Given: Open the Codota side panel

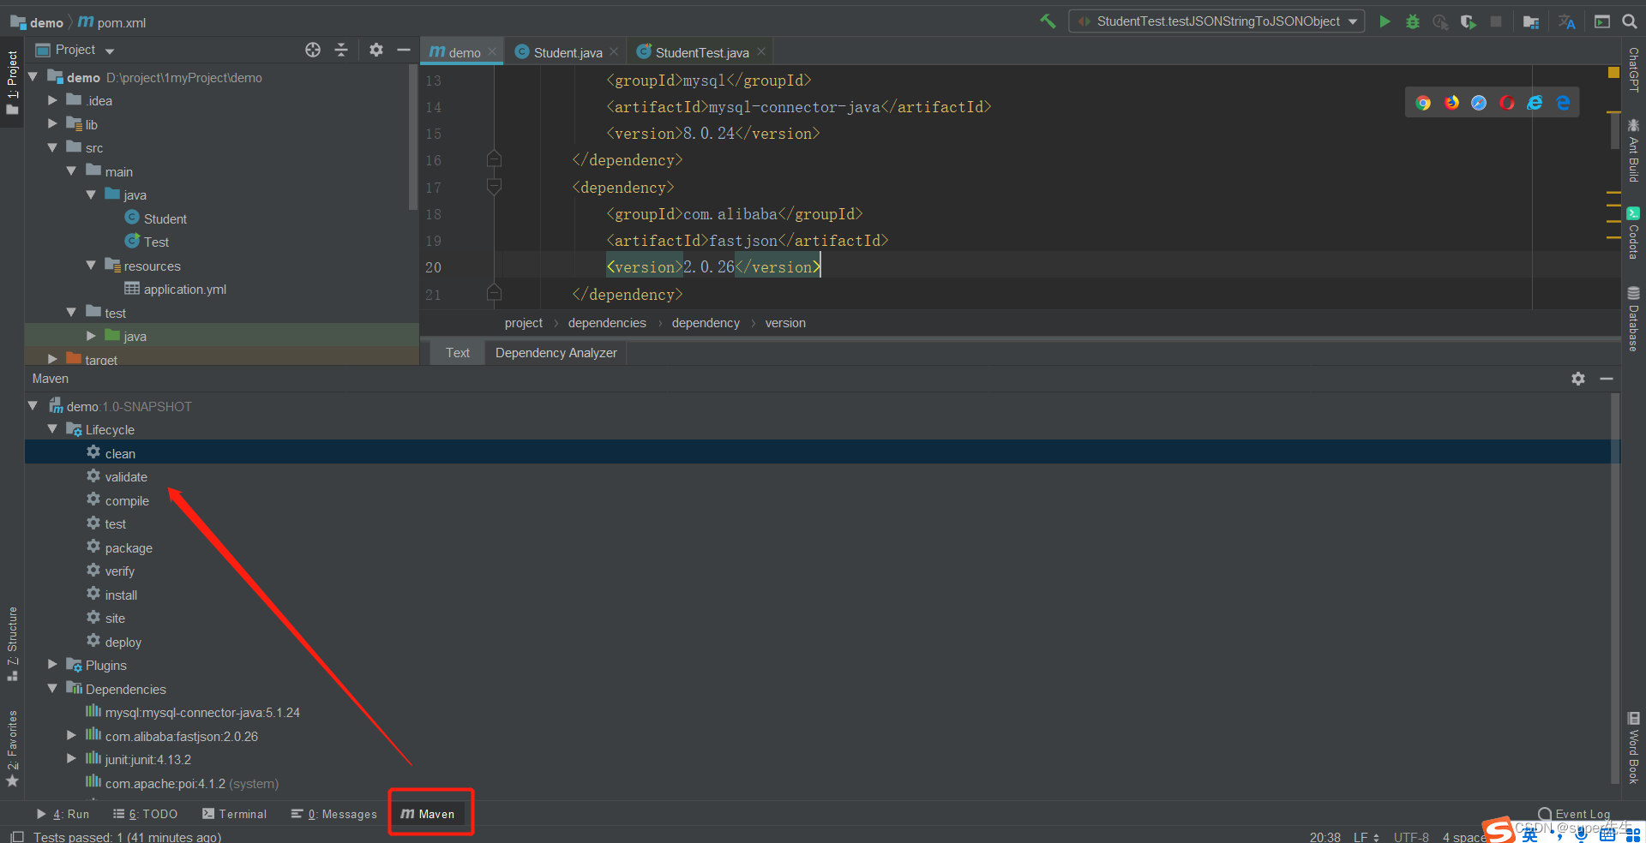Looking at the screenshot, I should (1634, 233).
